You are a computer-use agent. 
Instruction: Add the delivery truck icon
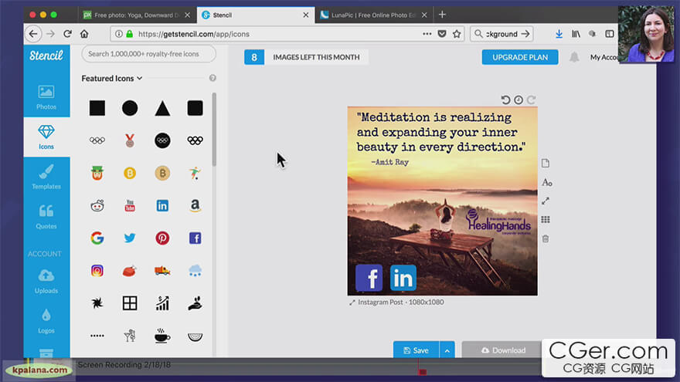point(162,271)
